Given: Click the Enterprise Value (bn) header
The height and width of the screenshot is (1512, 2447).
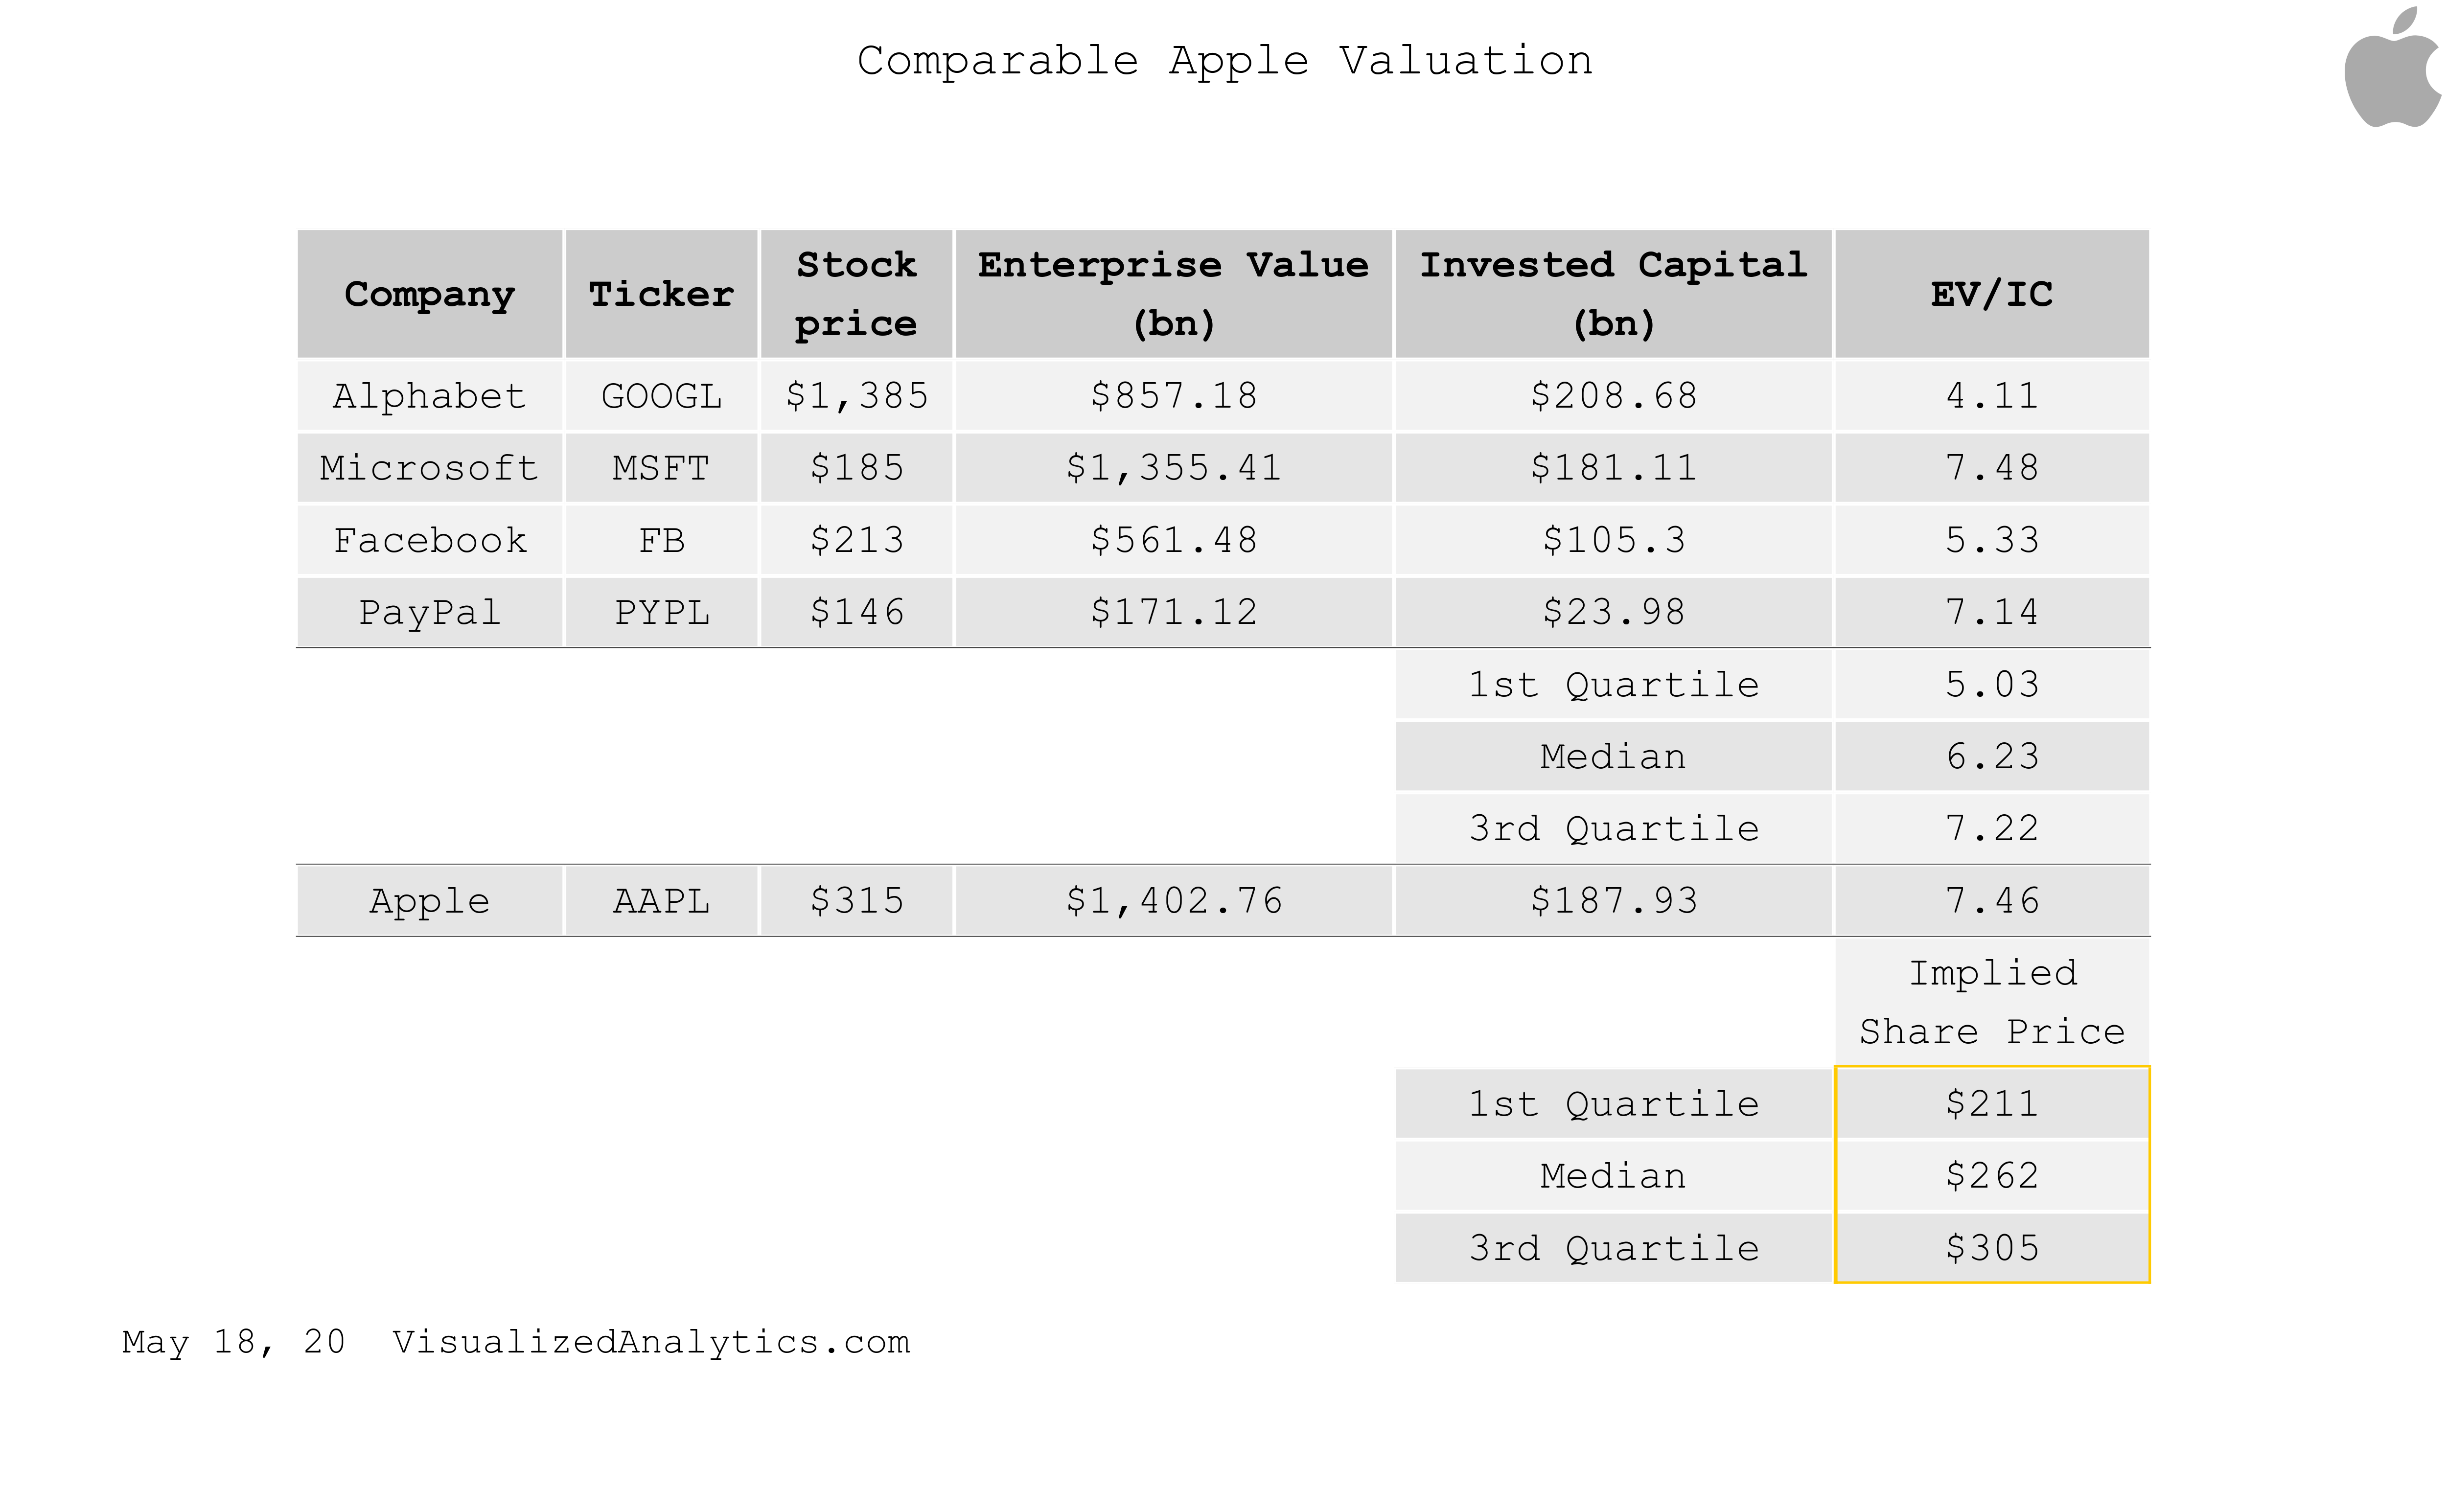Looking at the screenshot, I should (1173, 294).
